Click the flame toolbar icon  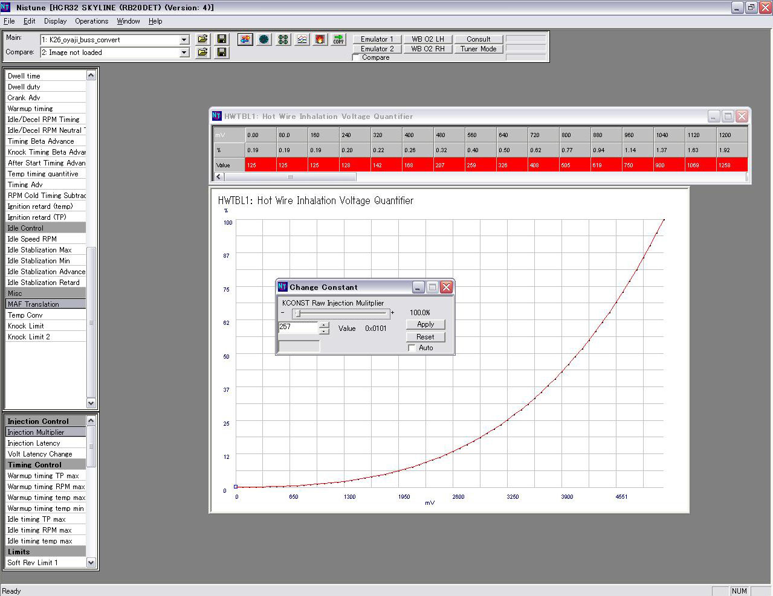point(320,39)
